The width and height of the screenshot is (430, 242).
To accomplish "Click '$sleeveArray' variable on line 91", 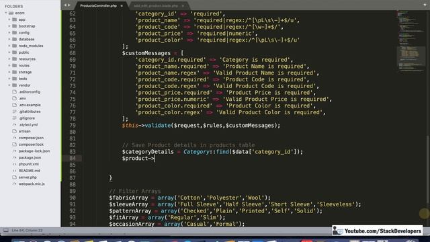I will point(128,204).
